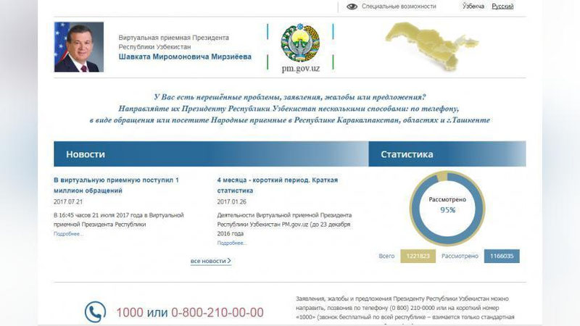Click the heading 'У Вас есть нерешённые проблемы'
The width and height of the screenshot is (580, 326).
point(289,97)
